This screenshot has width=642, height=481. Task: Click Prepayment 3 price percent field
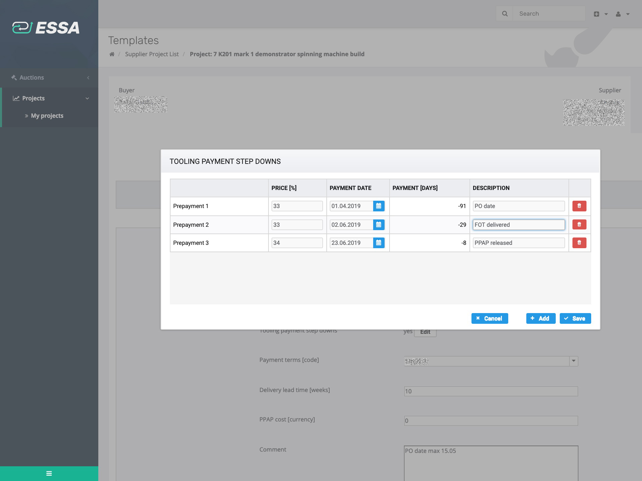click(x=297, y=243)
